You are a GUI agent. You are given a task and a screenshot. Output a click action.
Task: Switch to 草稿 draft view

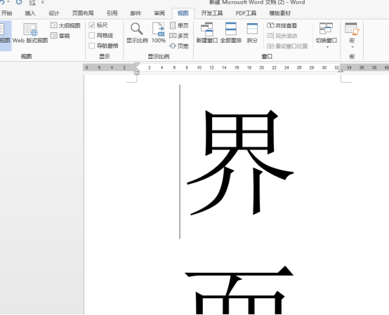click(60, 36)
